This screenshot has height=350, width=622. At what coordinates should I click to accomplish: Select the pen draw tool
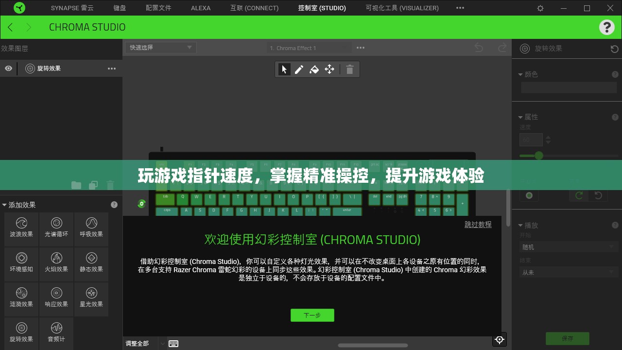click(299, 70)
